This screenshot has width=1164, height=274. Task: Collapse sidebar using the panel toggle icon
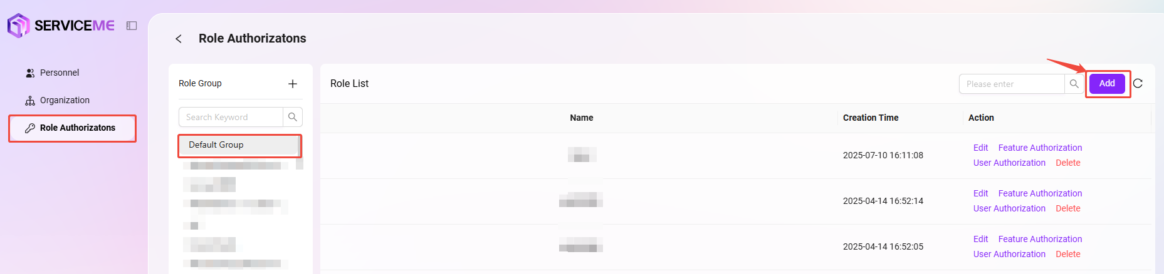point(132,26)
